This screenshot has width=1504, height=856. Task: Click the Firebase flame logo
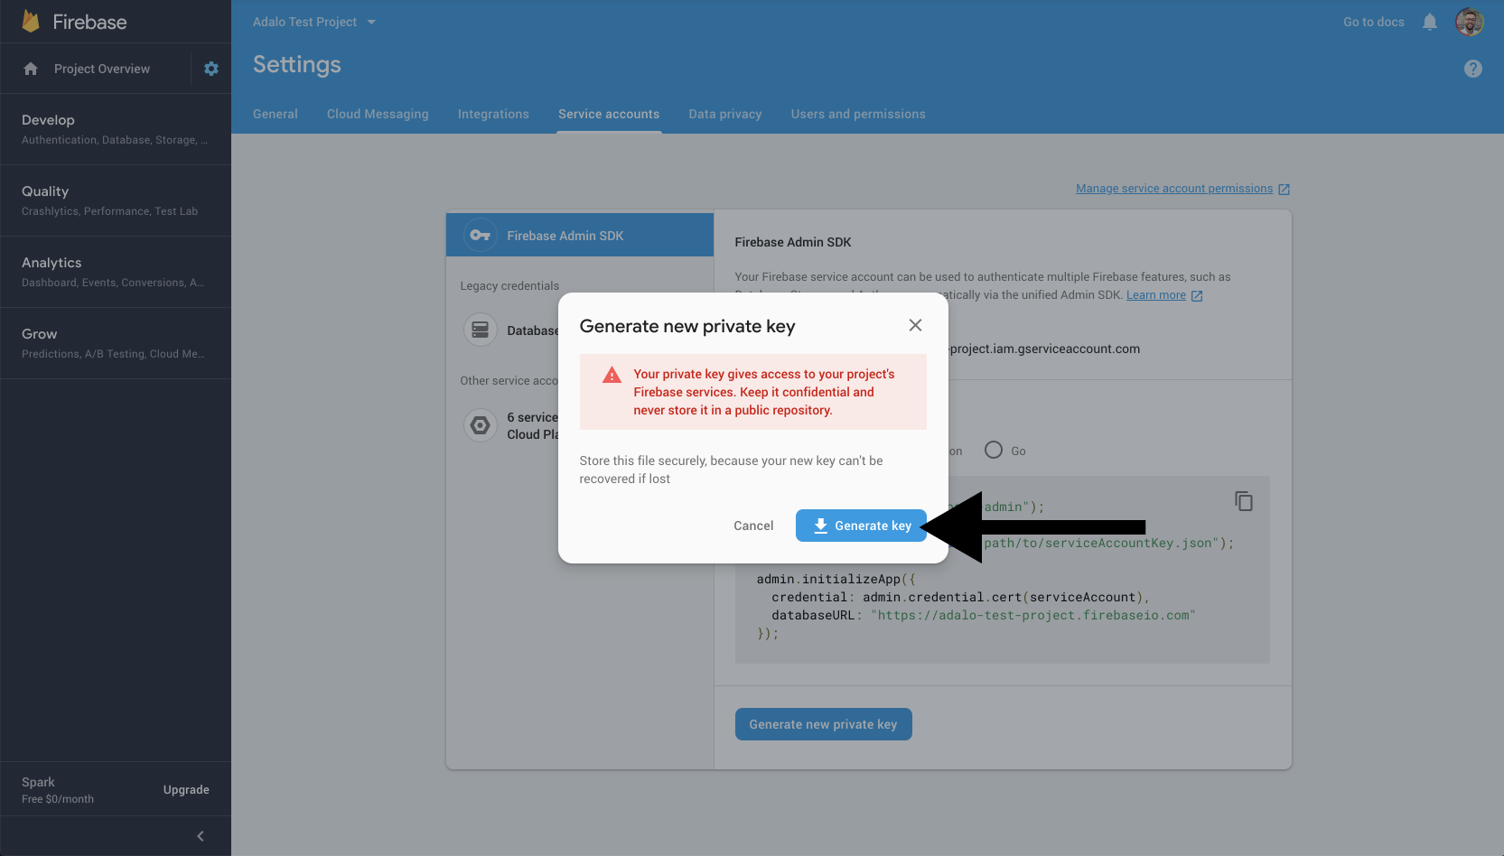[31, 22]
